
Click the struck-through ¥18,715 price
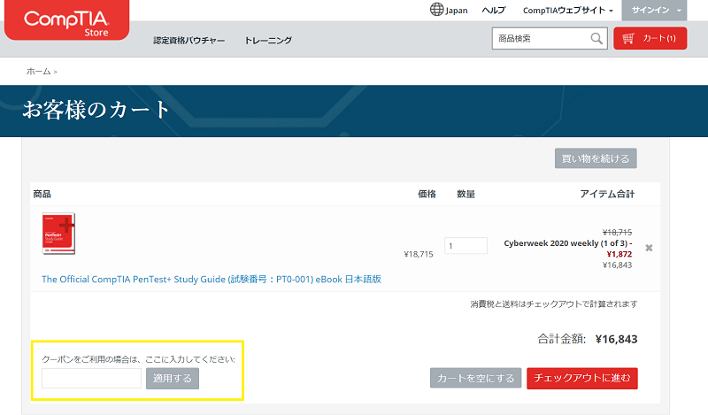point(617,233)
